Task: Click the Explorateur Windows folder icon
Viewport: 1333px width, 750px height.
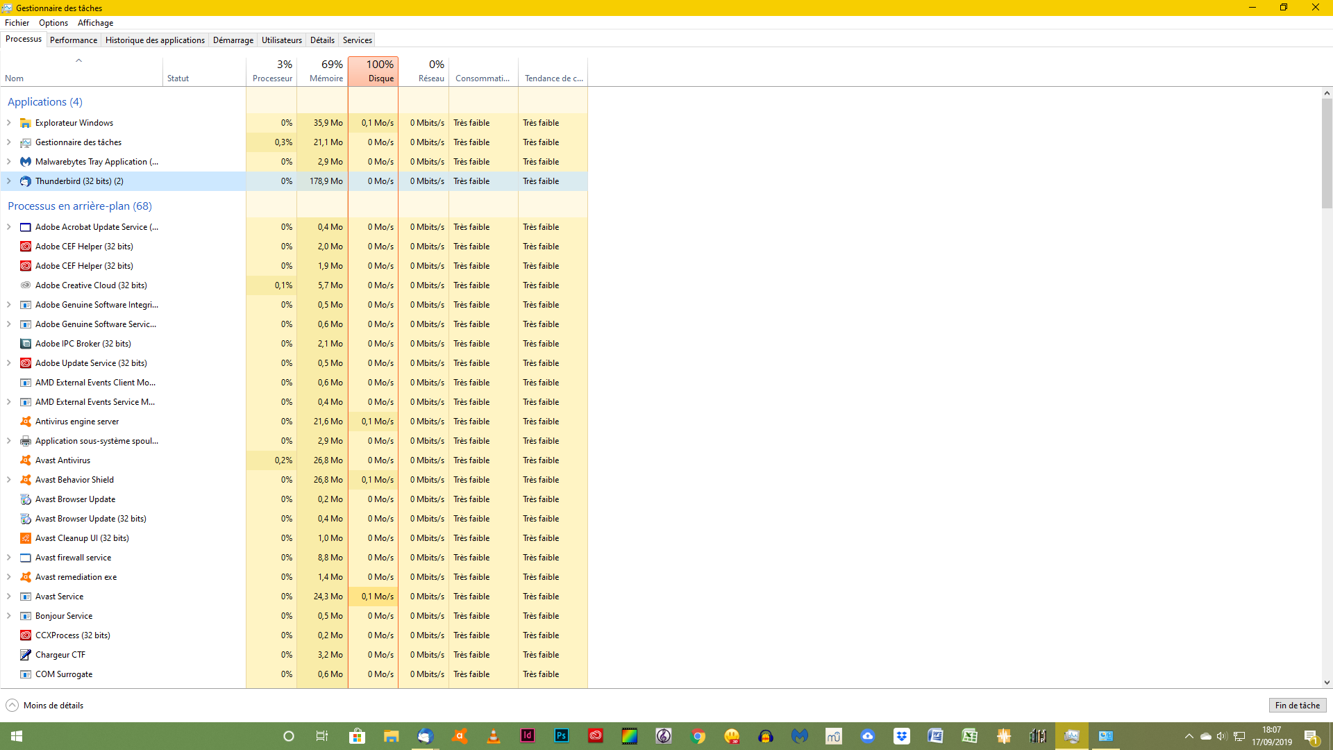Action: tap(26, 123)
